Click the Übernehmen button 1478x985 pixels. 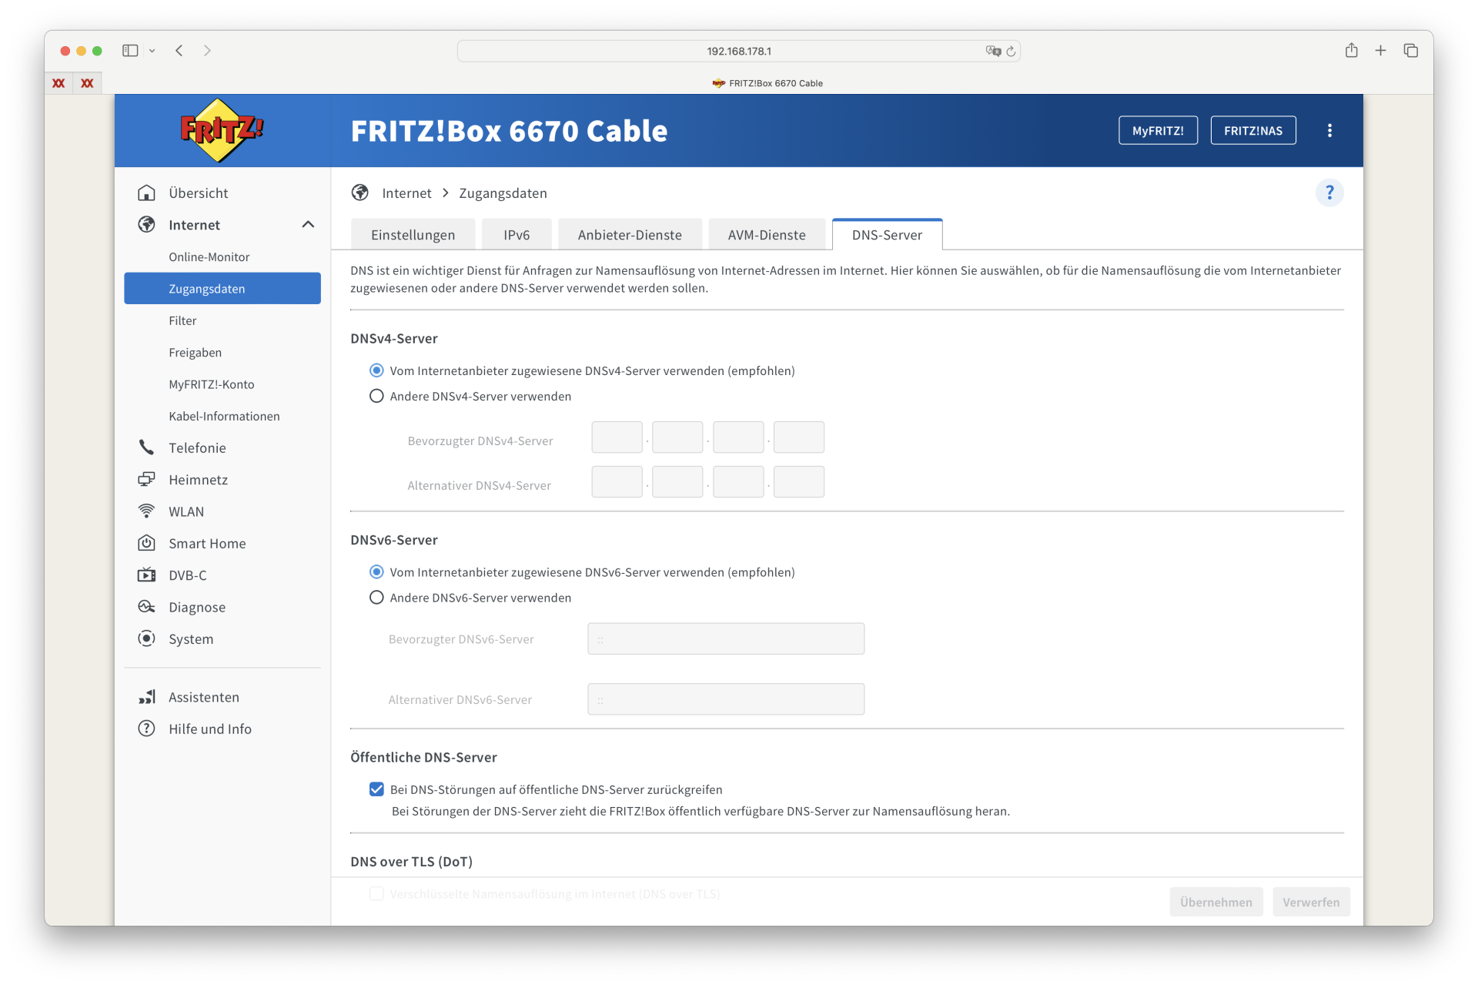pyautogui.click(x=1216, y=902)
